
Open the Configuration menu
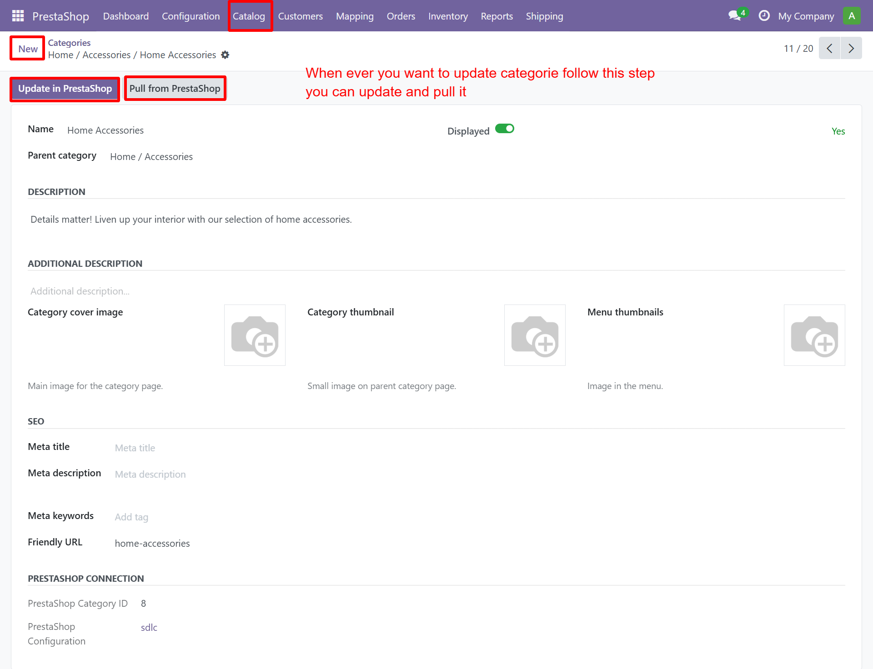coord(191,16)
